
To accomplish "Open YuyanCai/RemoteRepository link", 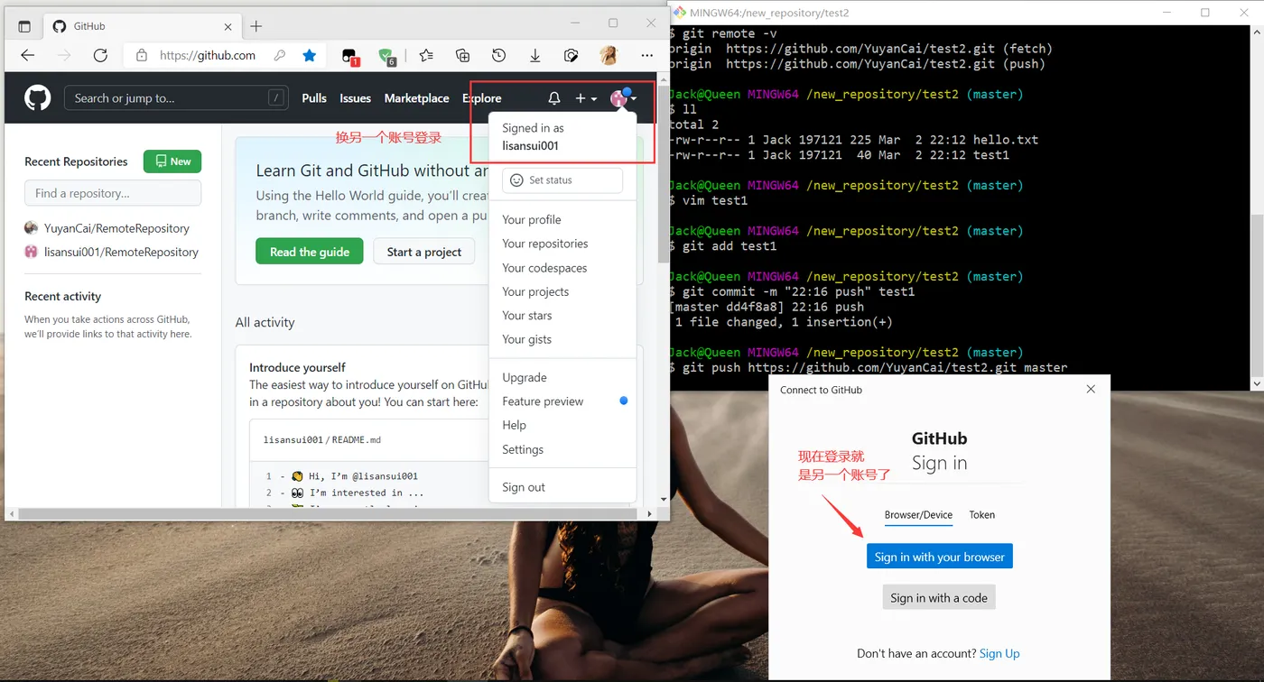I will (x=116, y=228).
